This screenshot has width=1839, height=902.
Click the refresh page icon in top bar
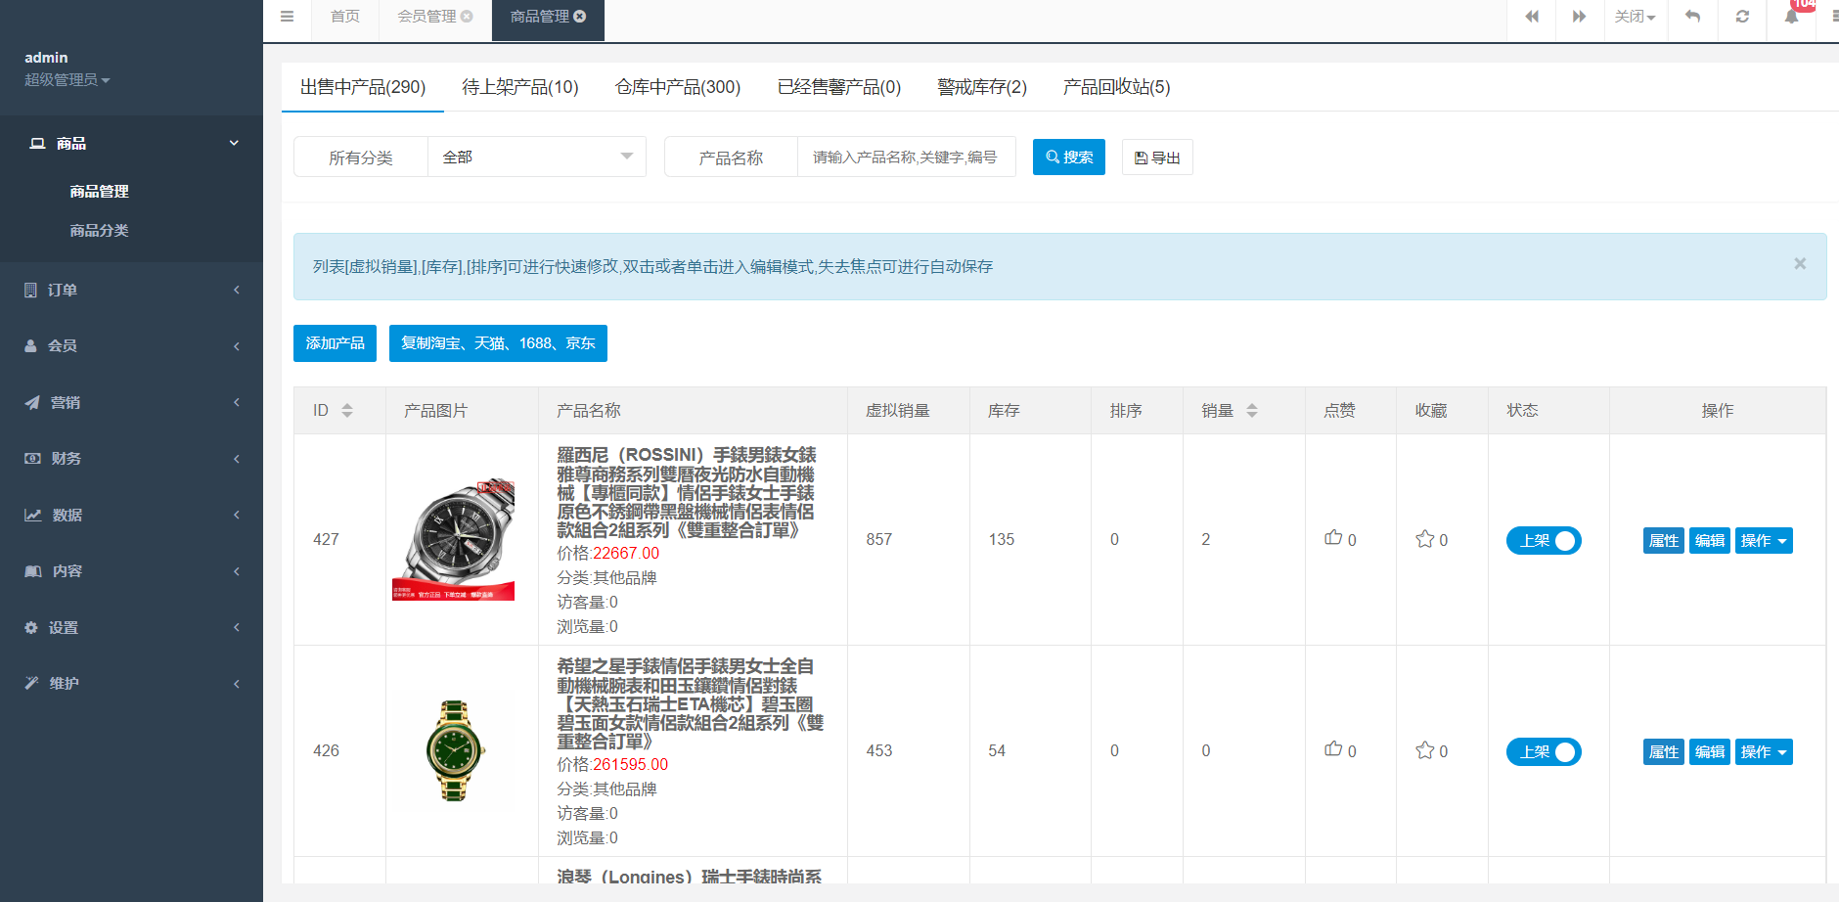[x=1742, y=17]
